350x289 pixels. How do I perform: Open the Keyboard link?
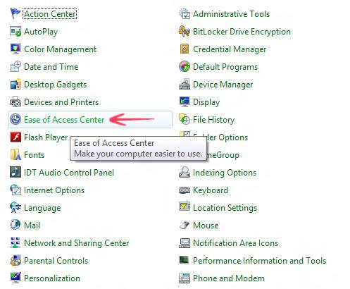211,190
